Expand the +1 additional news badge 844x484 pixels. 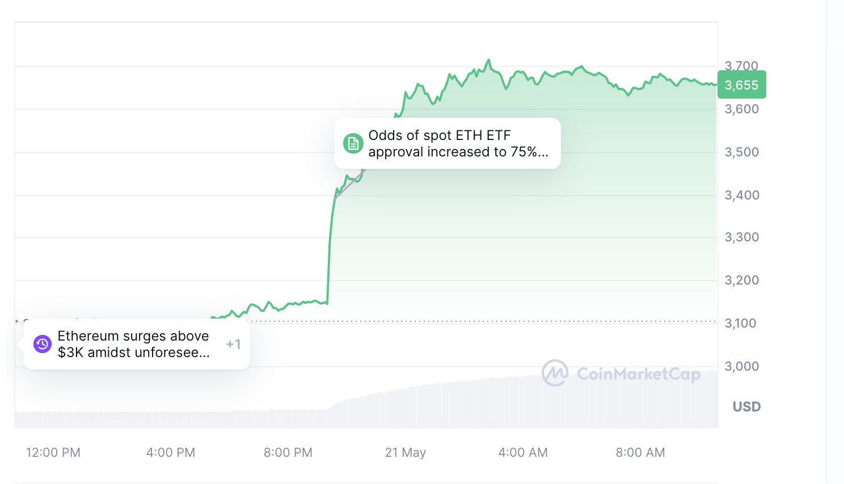[x=233, y=344]
